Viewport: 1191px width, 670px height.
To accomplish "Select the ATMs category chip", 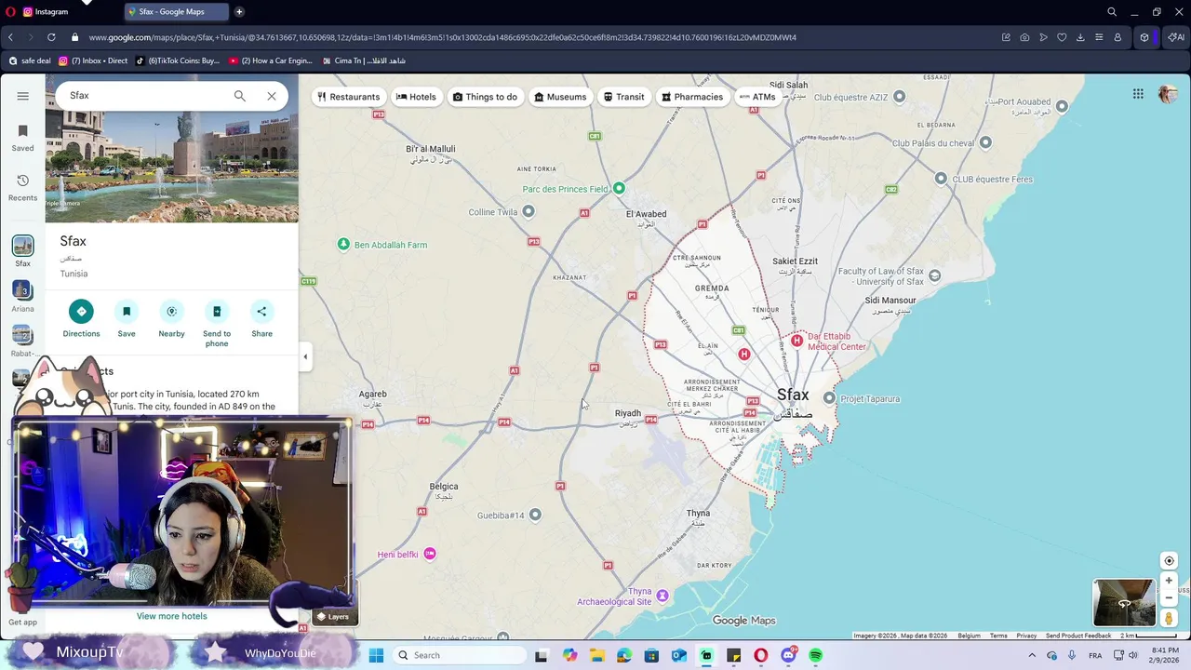I will point(757,97).
